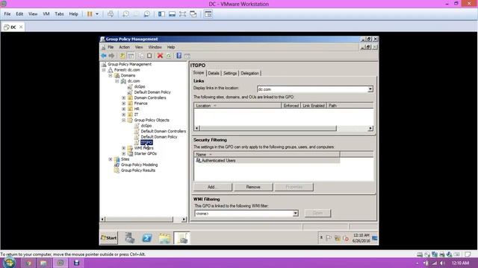
Task: Click the VMware pause button
Action: [90, 14]
